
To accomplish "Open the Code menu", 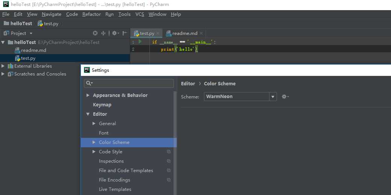I will tap(72, 14).
